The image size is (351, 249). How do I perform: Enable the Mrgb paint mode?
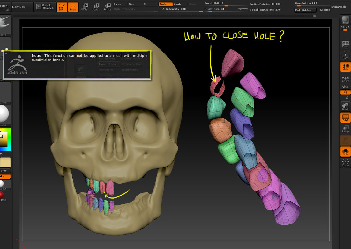pos(120,4)
